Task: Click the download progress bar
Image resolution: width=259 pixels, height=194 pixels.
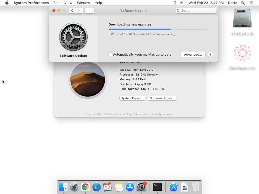Action: pyautogui.click(x=158, y=29)
